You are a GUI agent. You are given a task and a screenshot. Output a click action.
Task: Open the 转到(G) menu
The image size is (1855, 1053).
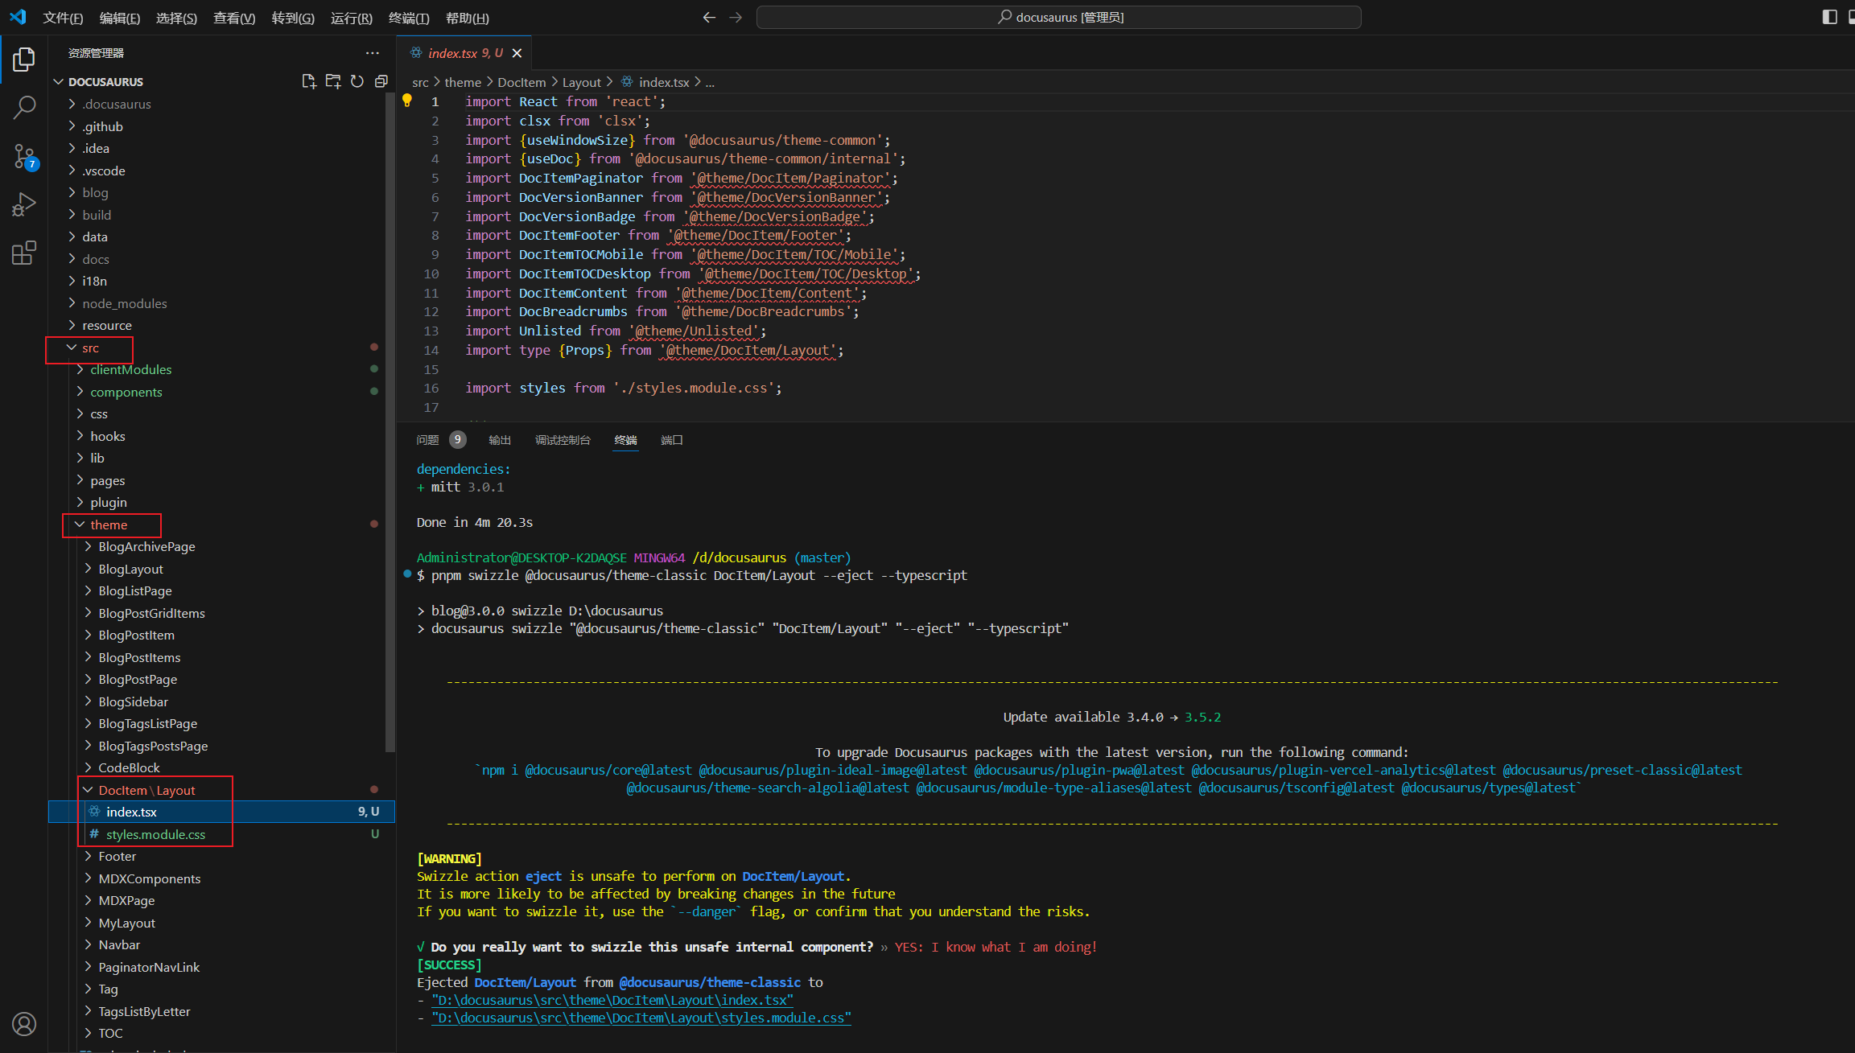tap(293, 18)
